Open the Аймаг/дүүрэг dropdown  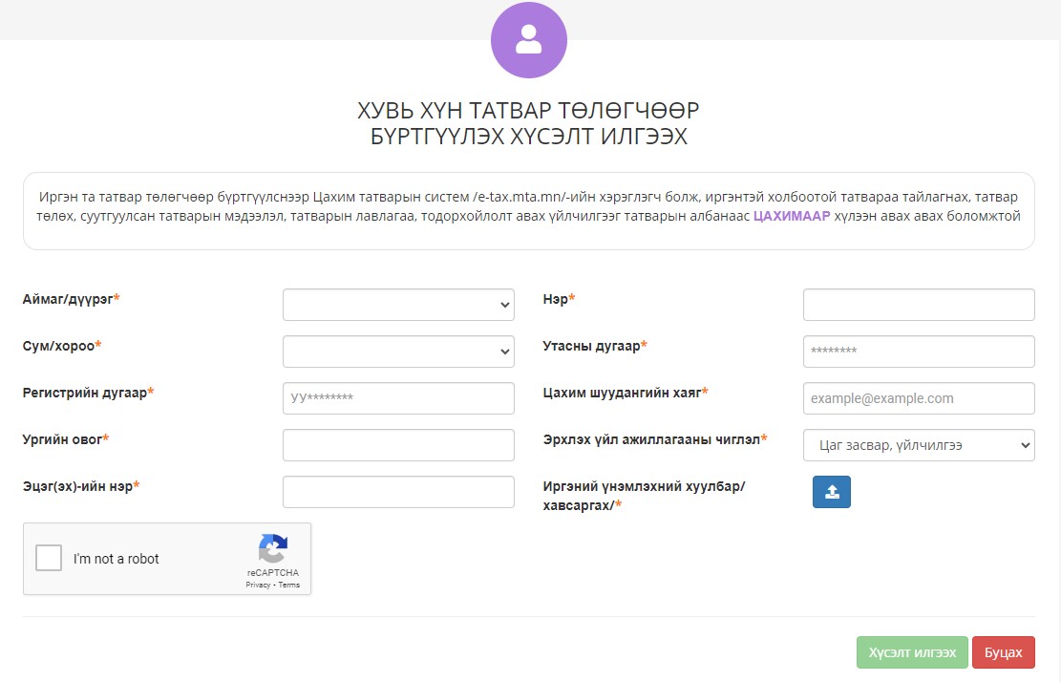coord(398,305)
